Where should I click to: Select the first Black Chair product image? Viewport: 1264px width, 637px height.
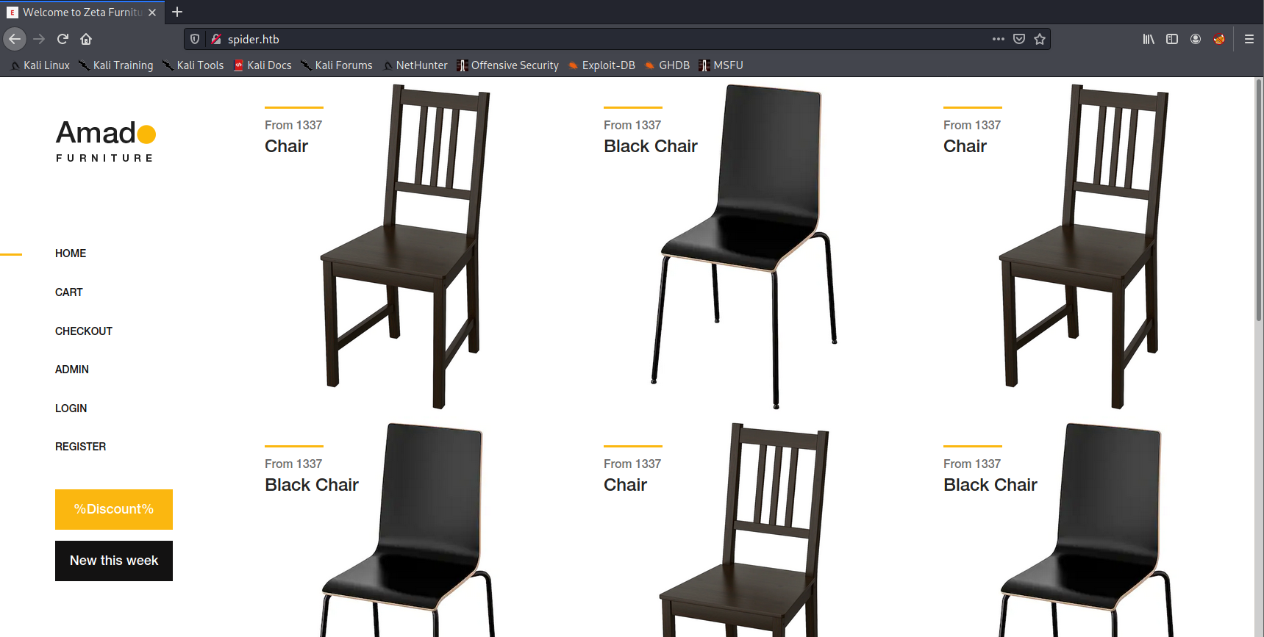click(x=744, y=246)
